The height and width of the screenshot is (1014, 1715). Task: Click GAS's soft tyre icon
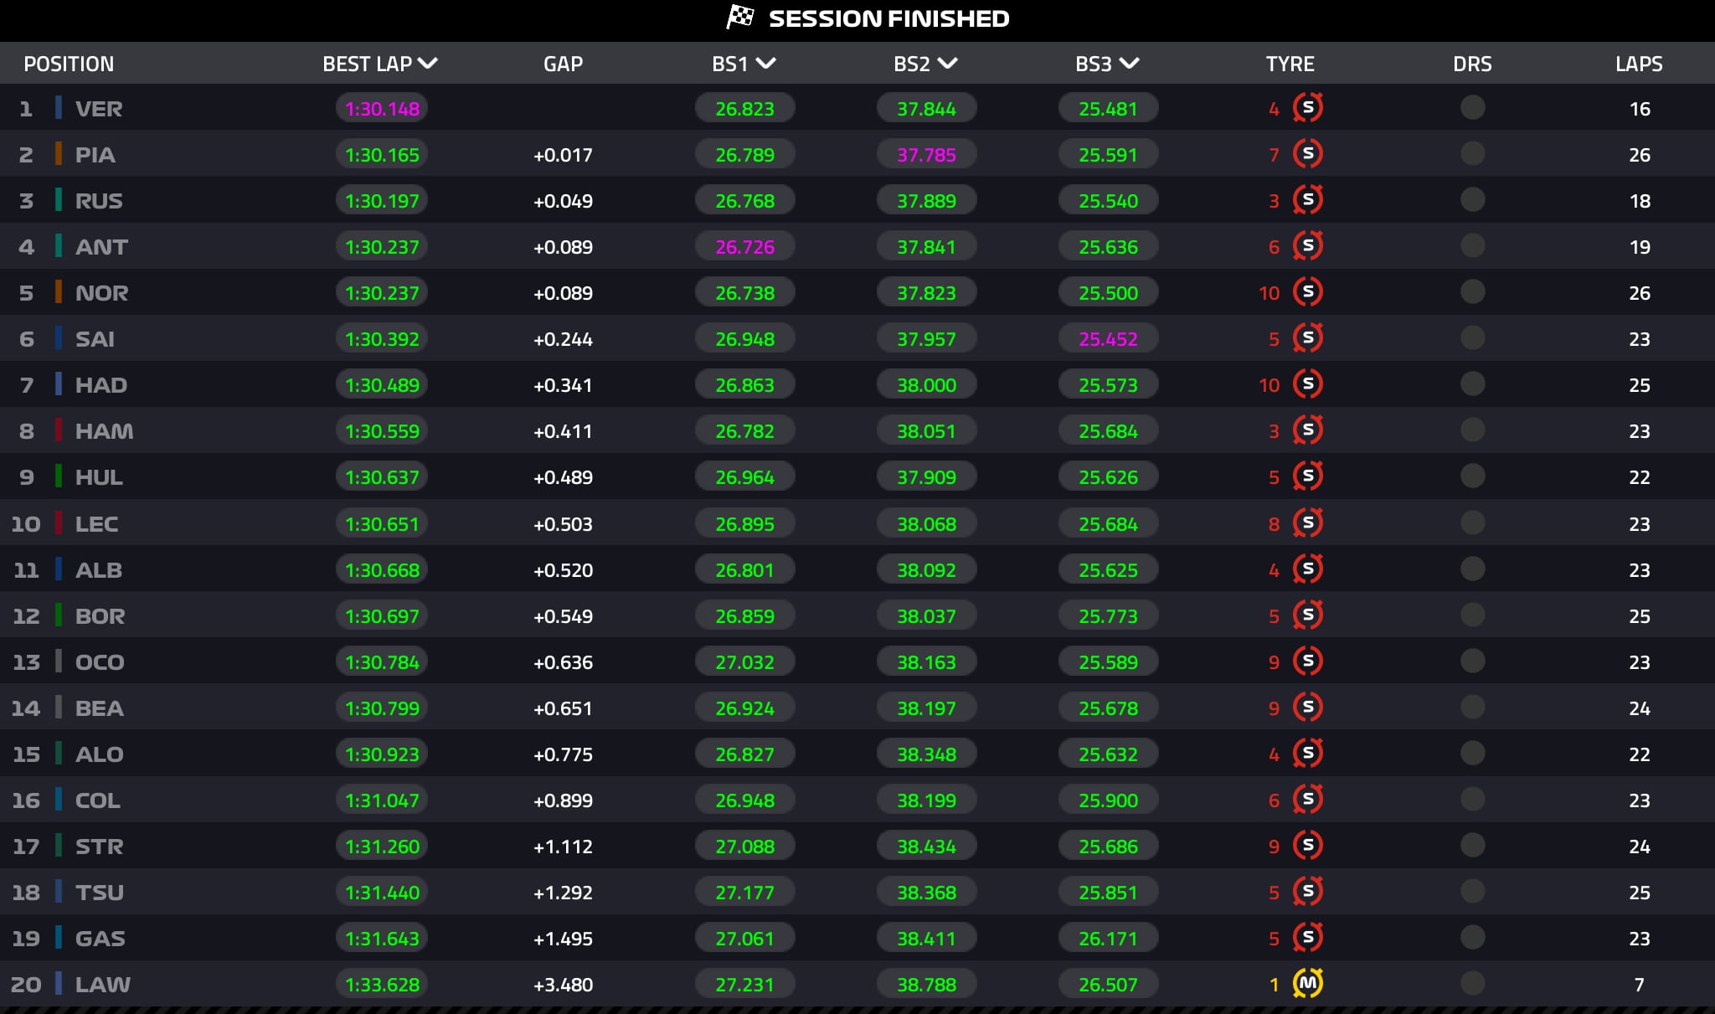pos(1307,938)
